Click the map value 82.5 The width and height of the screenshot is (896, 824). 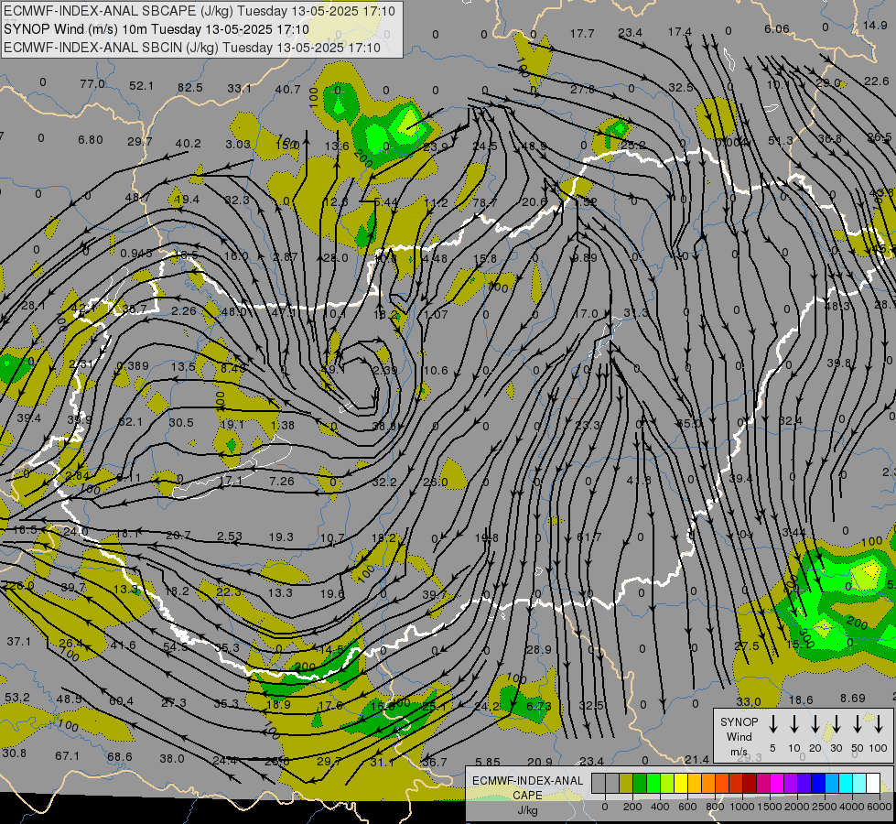click(190, 88)
